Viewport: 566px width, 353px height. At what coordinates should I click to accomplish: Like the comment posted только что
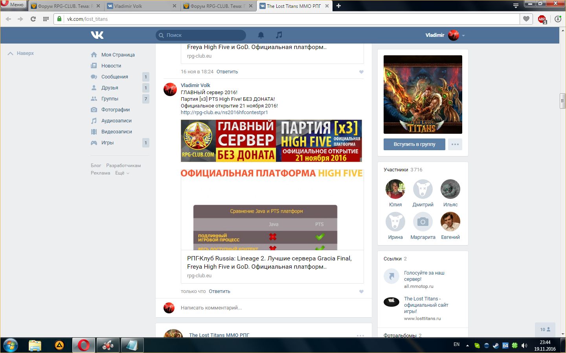coord(361,291)
